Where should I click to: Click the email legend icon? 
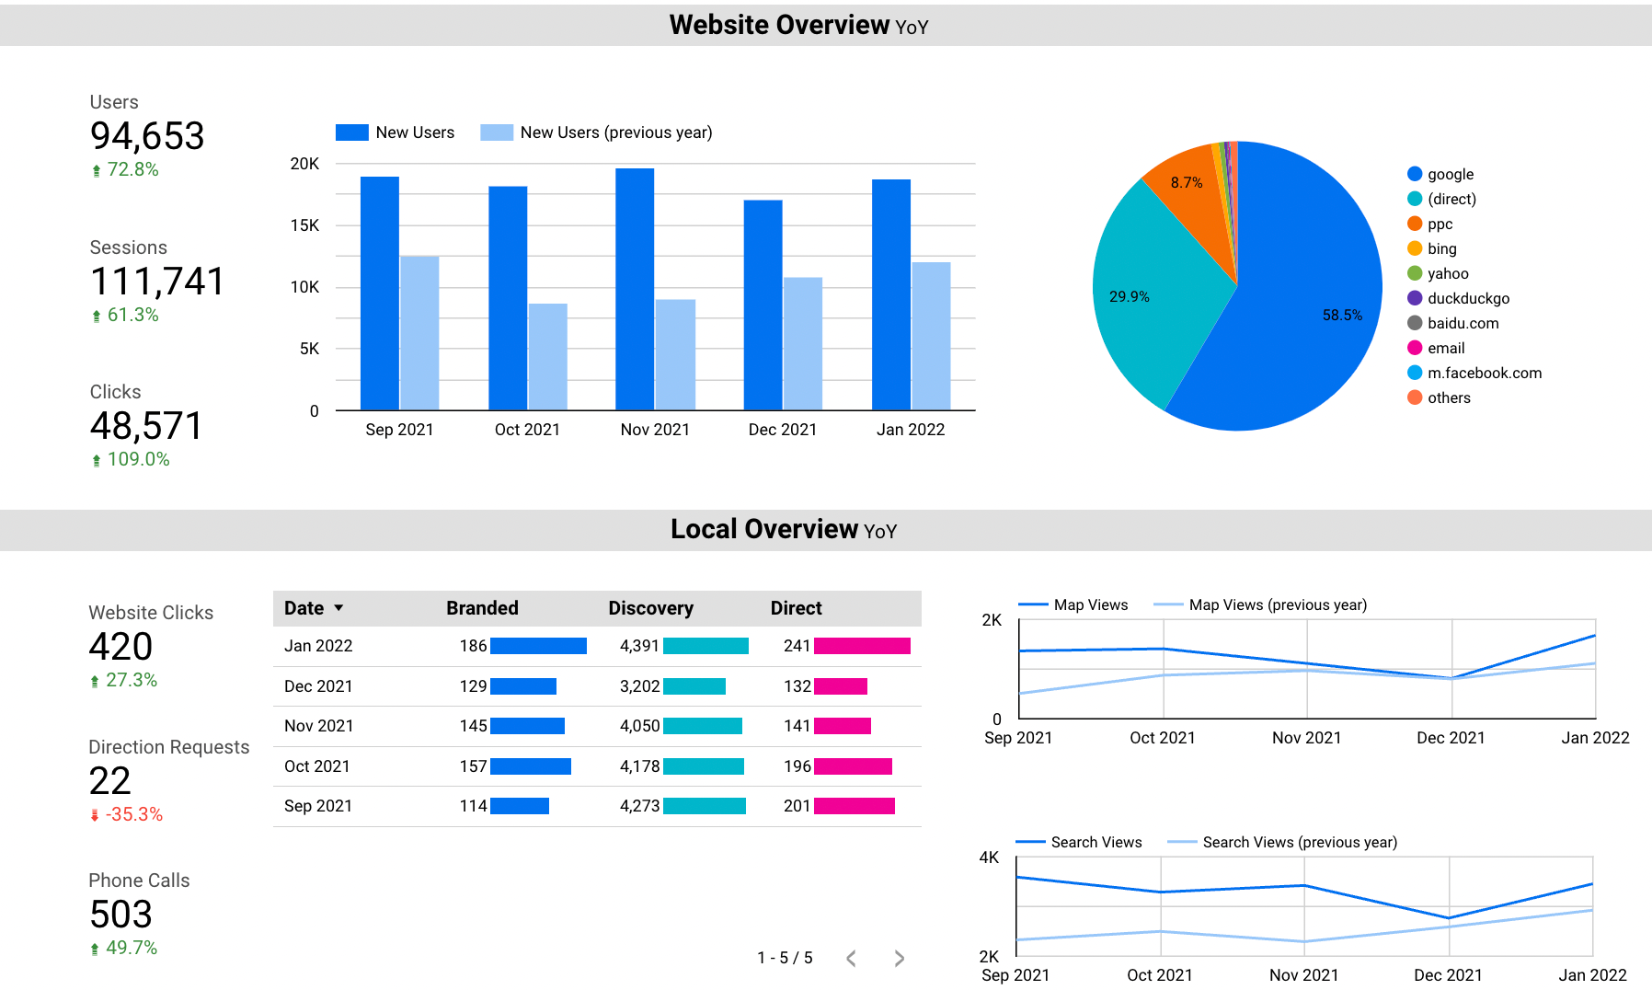pos(1412,347)
